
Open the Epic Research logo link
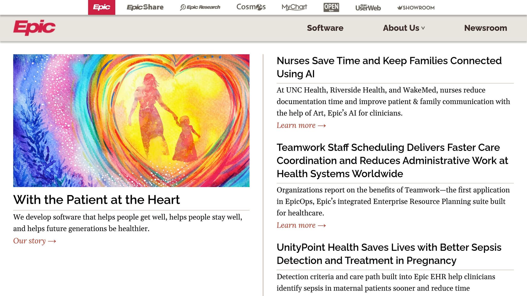pos(200,7)
